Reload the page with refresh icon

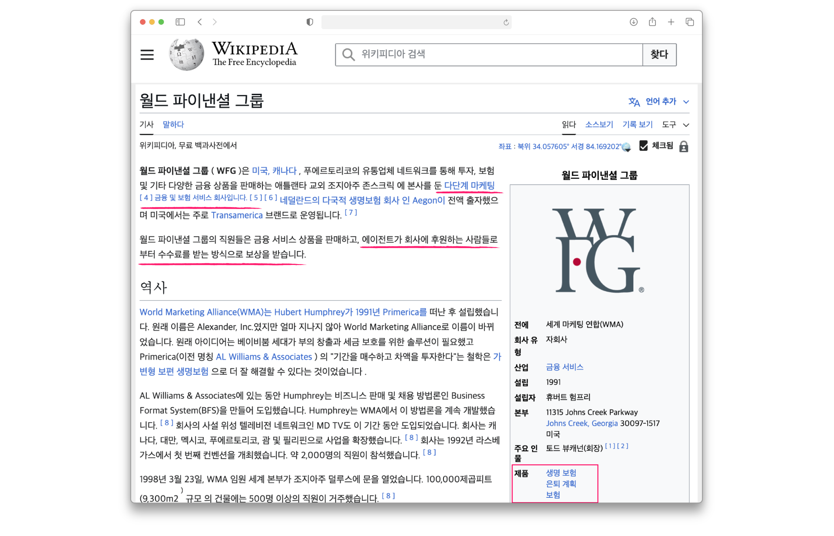(506, 22)
